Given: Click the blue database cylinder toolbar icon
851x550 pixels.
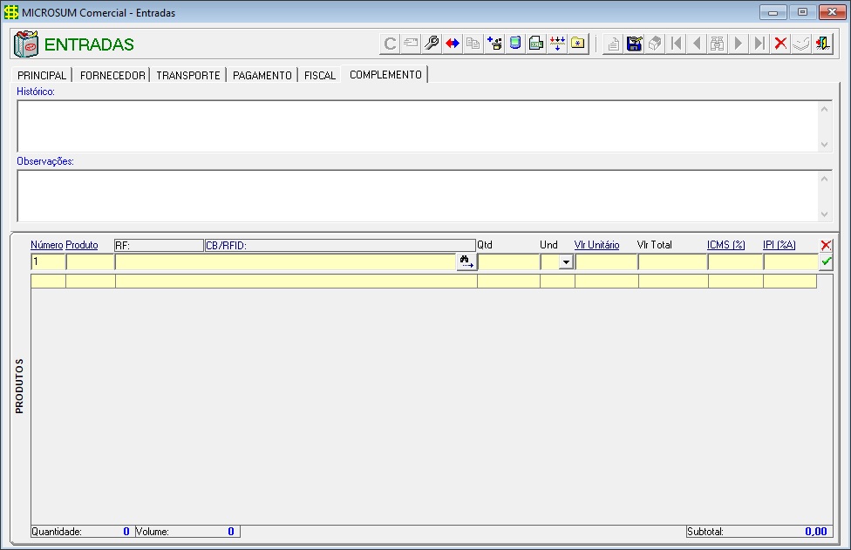Looking at the screenshot, I should click(x=515, y=44).
